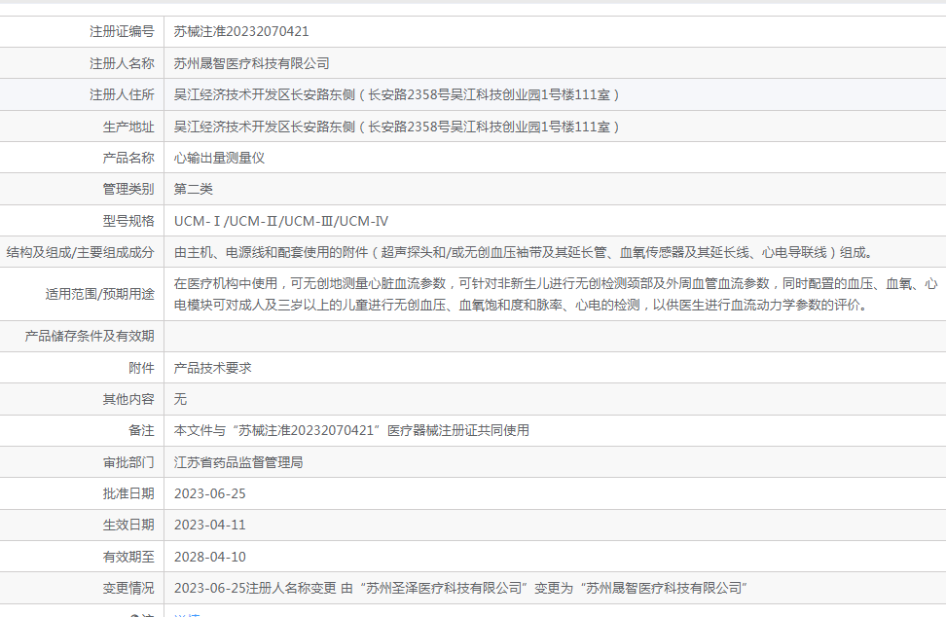The image size is (946, 617).
Task: Click the change record text in 变更情况 row
Action: point(461,589)
